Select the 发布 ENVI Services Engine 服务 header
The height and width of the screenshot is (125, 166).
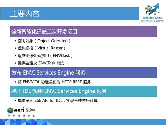(x=83, y=73)
